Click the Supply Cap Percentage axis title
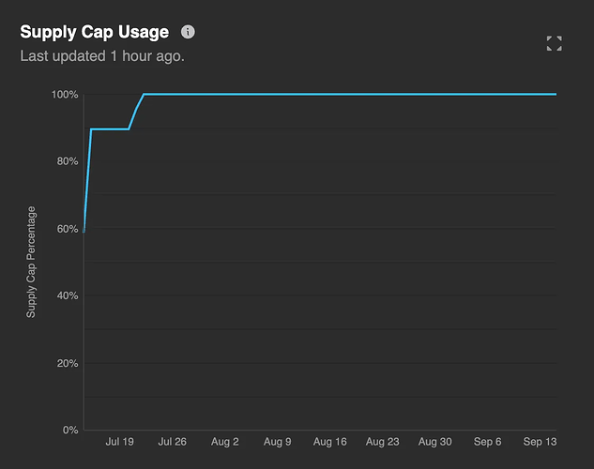The image size is (594, 469). [x=31, y=262]
